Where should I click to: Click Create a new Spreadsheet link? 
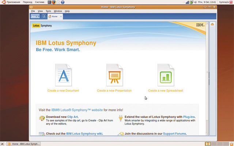tap(166, 91)
